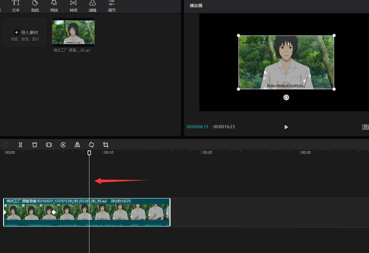Viewport: 369px width, 253px height.
Task: Click the playhead handle on the ruler
Action: 89,153
